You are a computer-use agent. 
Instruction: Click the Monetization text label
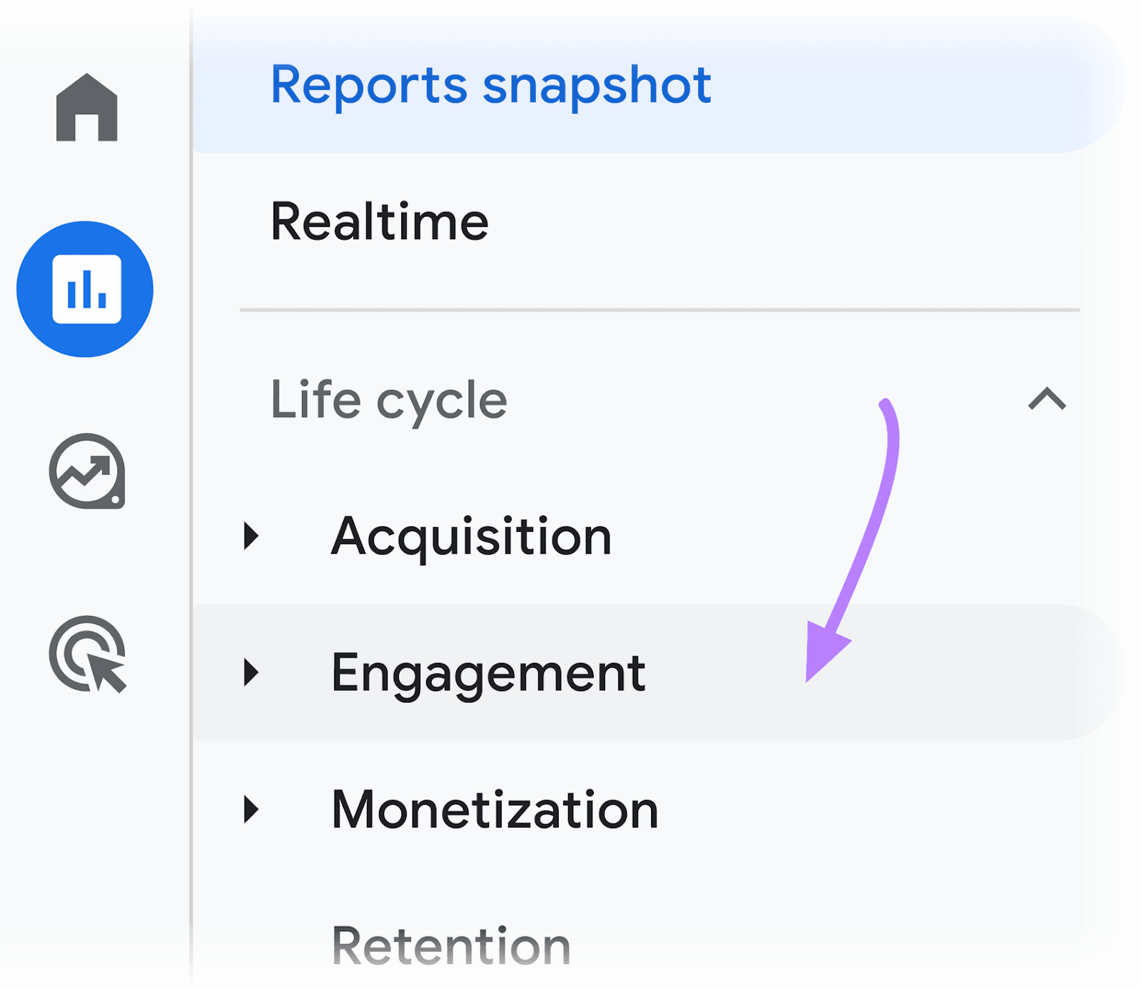(x=495, y=809)
